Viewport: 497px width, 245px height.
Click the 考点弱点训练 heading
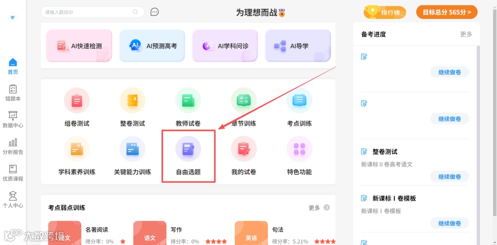[67, 208]
